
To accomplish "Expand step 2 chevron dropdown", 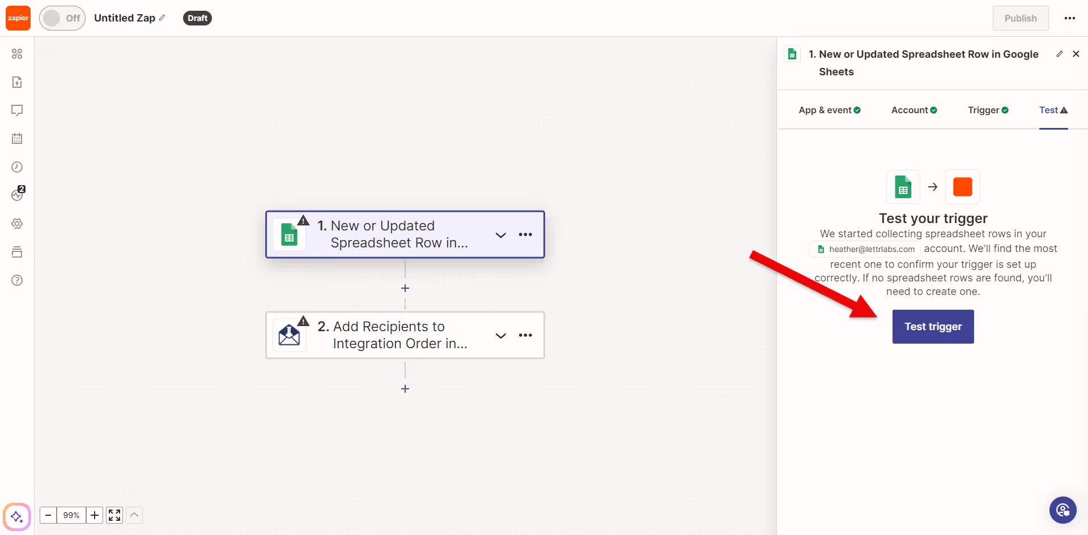I will pos(500,336).
